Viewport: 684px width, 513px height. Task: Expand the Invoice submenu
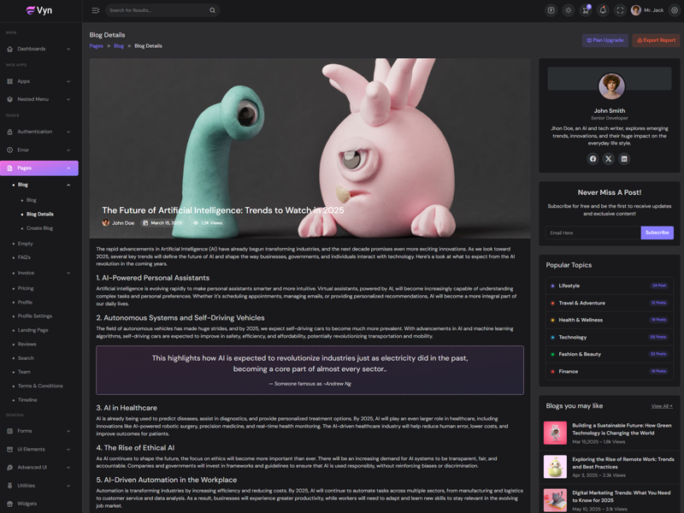(x=39, y=273)
